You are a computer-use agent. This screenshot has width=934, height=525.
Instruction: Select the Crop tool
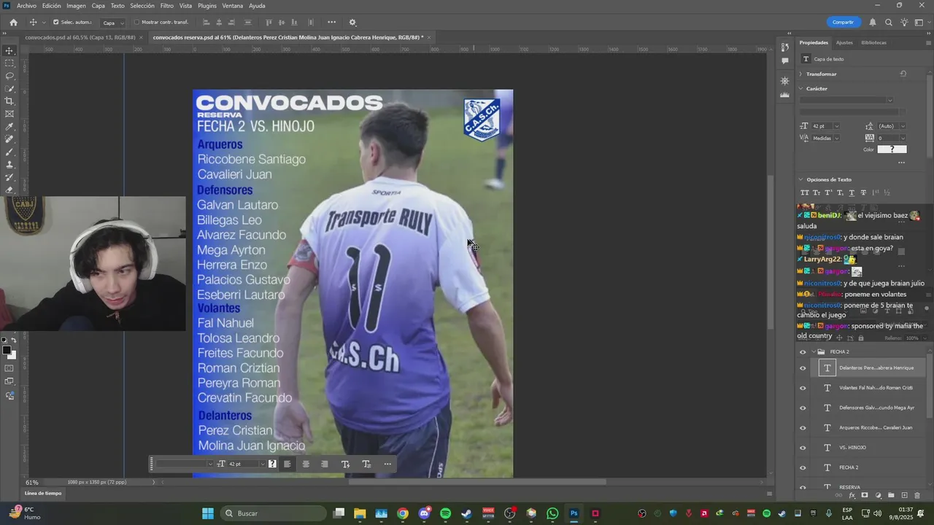[9, 101]
